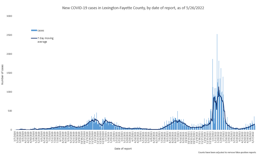Image resolution: width=257 pixels, height=154 pixels.
Task: Click the chart title about Lexington-Fayette County
Action: pos(133,8)
